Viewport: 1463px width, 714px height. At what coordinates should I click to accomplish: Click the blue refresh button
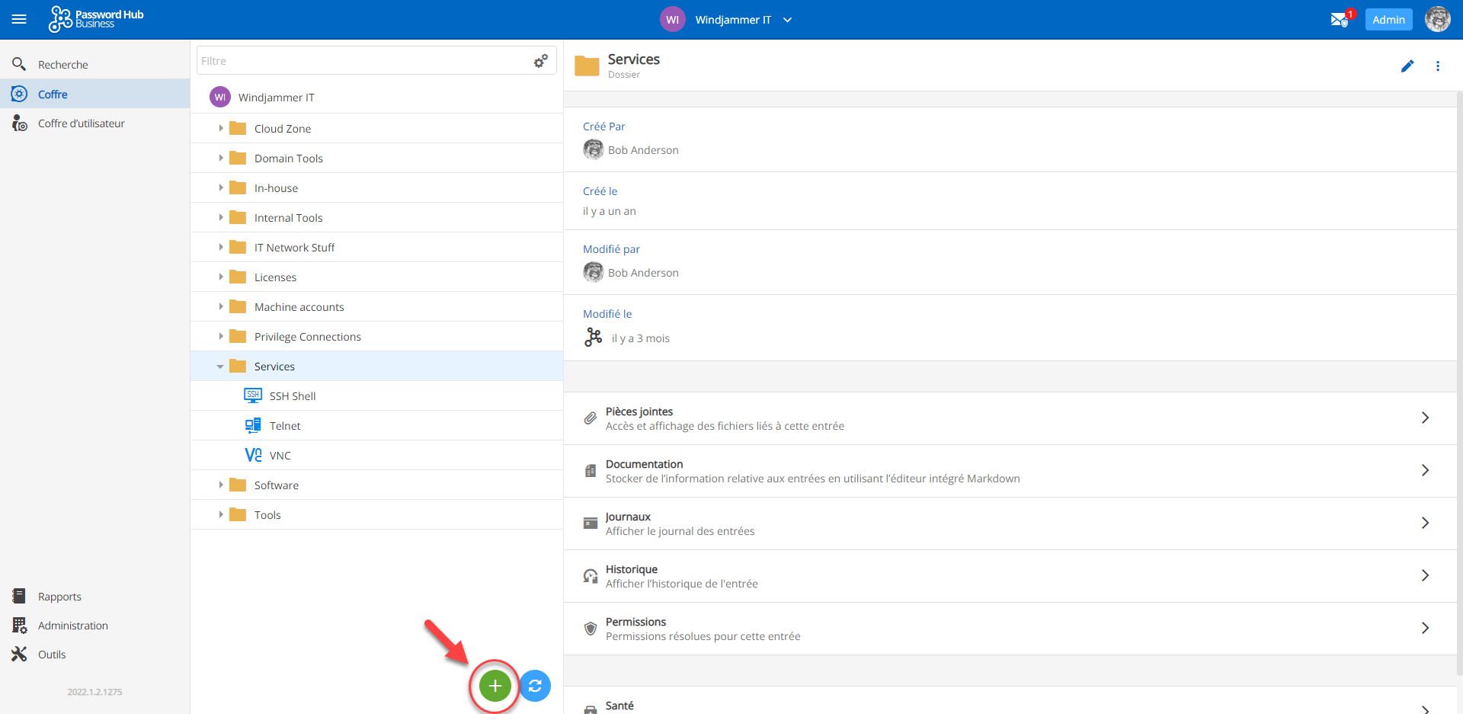(x=536, y=686)
